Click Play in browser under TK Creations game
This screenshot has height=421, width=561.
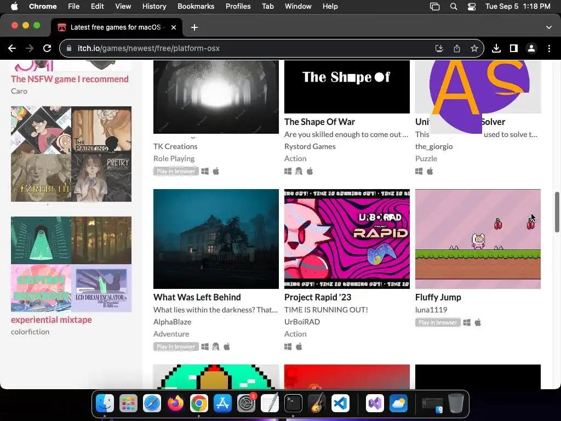click(x=176, y=171)
